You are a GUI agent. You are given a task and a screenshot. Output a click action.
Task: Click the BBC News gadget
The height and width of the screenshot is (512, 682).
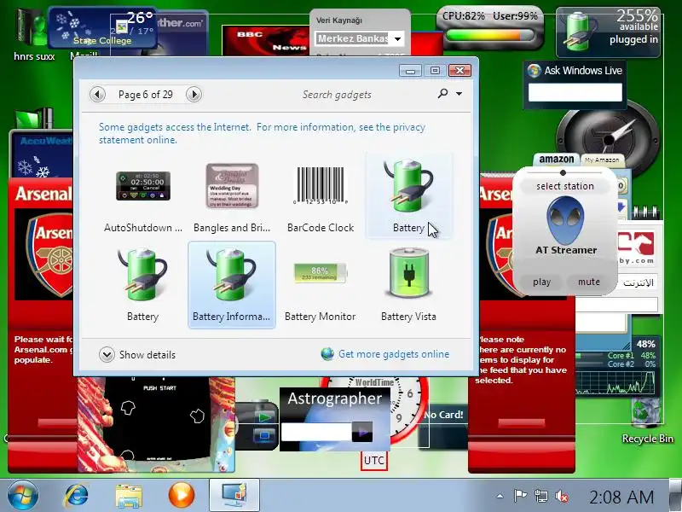click(266, 40)
